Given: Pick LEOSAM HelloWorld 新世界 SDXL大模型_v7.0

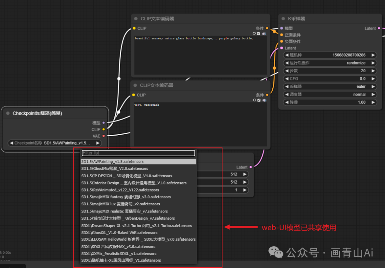Looking at the screenshot, I should point(138,239).
